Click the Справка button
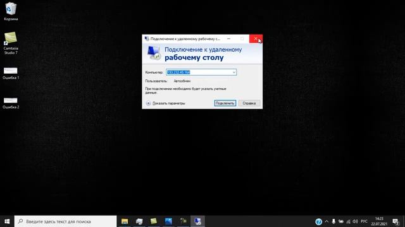405x227 pixels. pos(249,103)
